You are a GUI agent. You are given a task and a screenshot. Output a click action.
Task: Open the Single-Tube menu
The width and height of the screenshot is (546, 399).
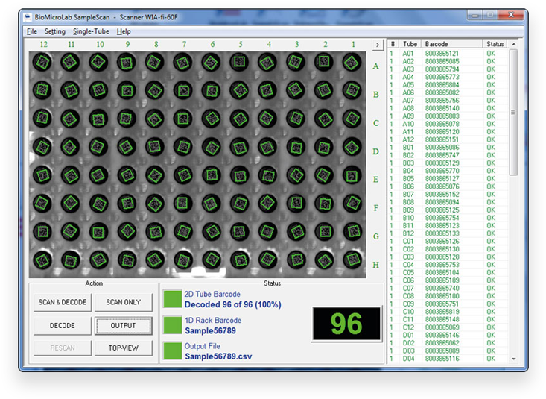[x=91, y=31]
